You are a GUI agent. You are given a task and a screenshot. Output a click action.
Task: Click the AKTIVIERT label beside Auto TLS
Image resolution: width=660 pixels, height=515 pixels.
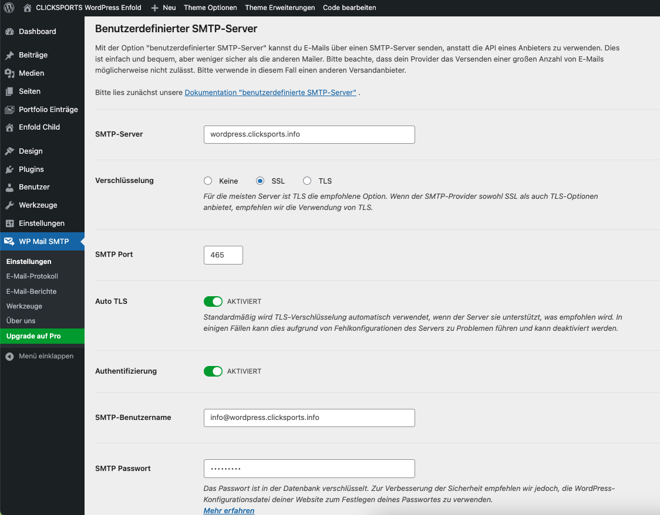pyautogui.click(x=244, y=301)
